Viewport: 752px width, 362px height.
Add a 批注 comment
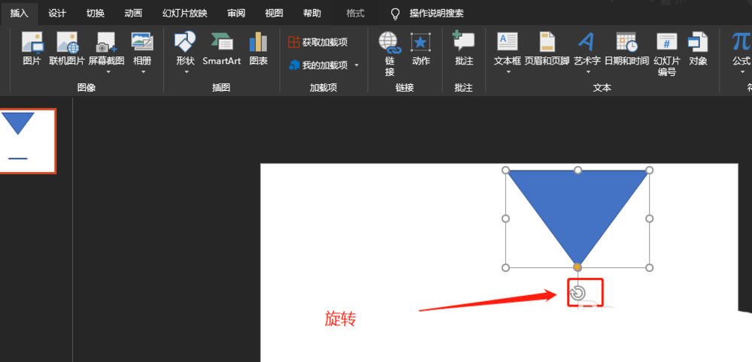[464, 49]
